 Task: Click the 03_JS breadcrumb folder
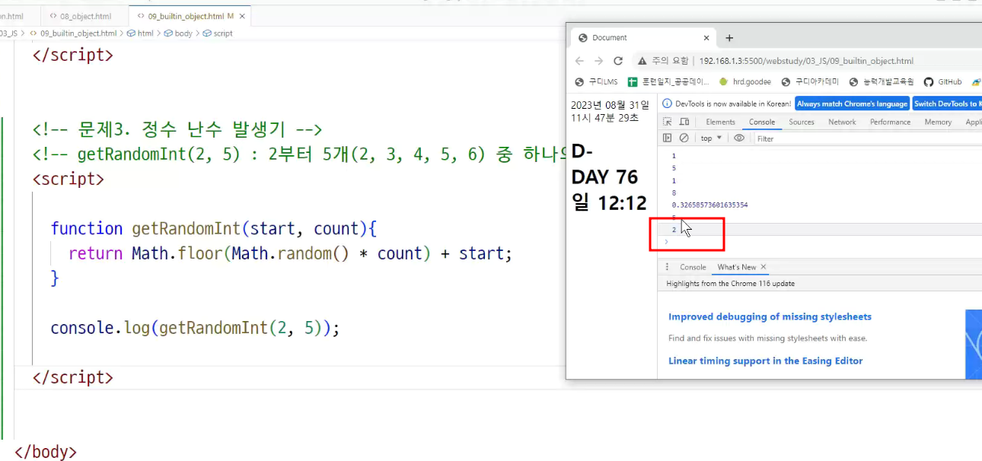(x=8, y=33)
